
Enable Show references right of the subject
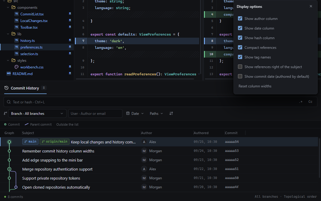tap(240, 67)
